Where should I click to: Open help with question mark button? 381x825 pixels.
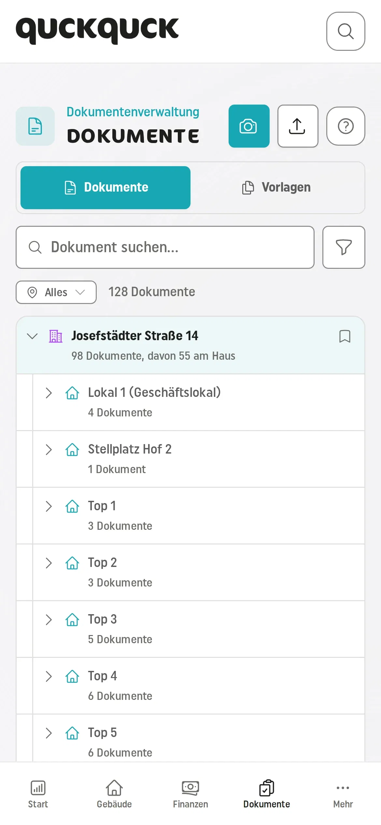(x=346, y=126)
